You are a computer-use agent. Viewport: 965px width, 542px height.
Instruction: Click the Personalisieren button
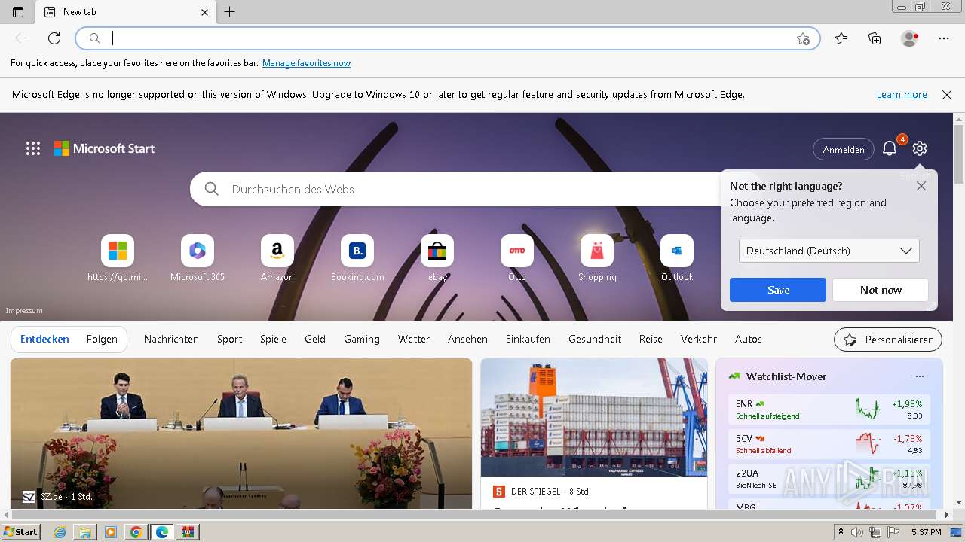point(888,340)
